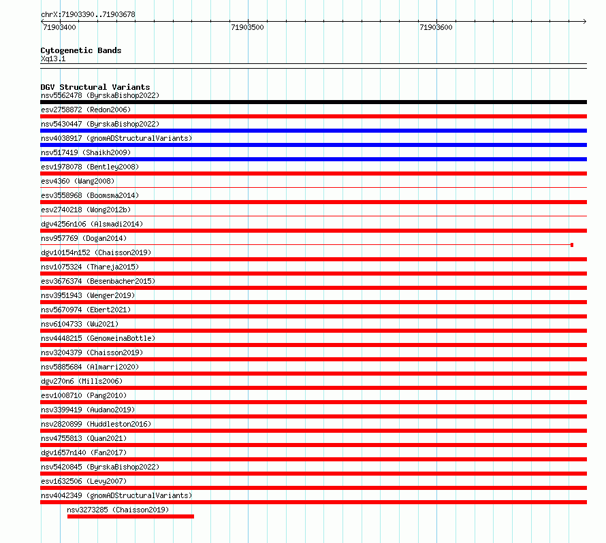Image resolution: width=606 pixels, height=543 pixels.
Task: Select esv3676374 (Besenbacher2015) label
Action: tap(98, 281)
